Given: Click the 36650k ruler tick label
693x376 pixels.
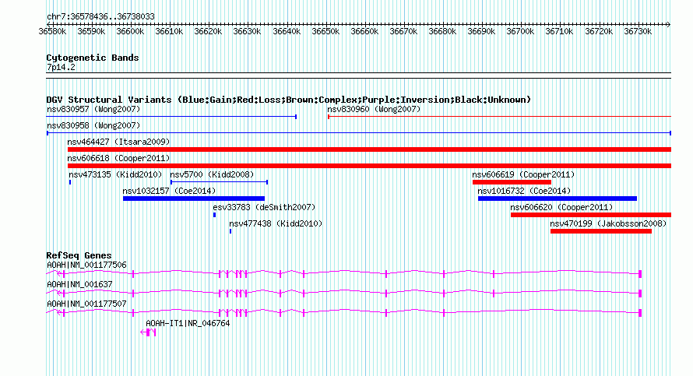Looking at the screenshot, I should [325, 31].
